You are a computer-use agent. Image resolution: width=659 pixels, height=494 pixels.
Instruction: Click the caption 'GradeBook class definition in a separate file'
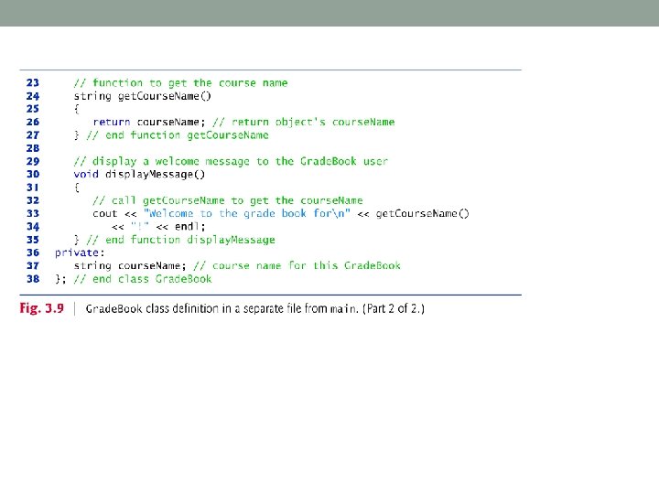(194, 309)
